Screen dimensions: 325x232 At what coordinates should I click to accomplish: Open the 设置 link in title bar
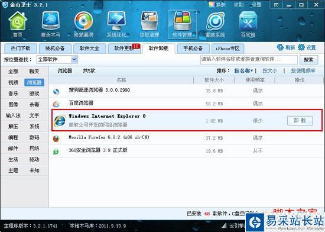[256, 5]
